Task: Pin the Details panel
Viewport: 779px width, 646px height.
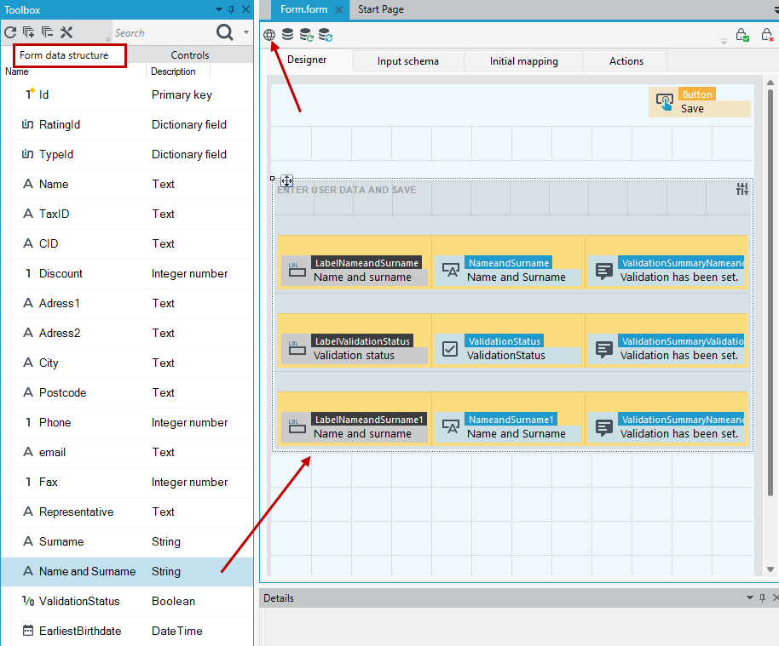Action: pyautogui.click(x=762, y=597)
